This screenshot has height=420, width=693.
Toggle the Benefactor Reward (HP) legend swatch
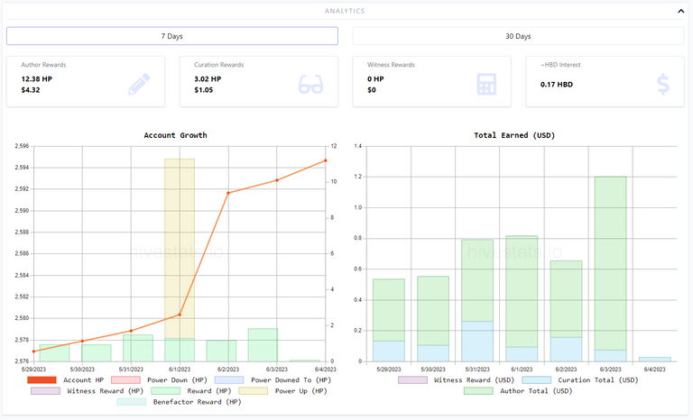(x=132, y=402)
